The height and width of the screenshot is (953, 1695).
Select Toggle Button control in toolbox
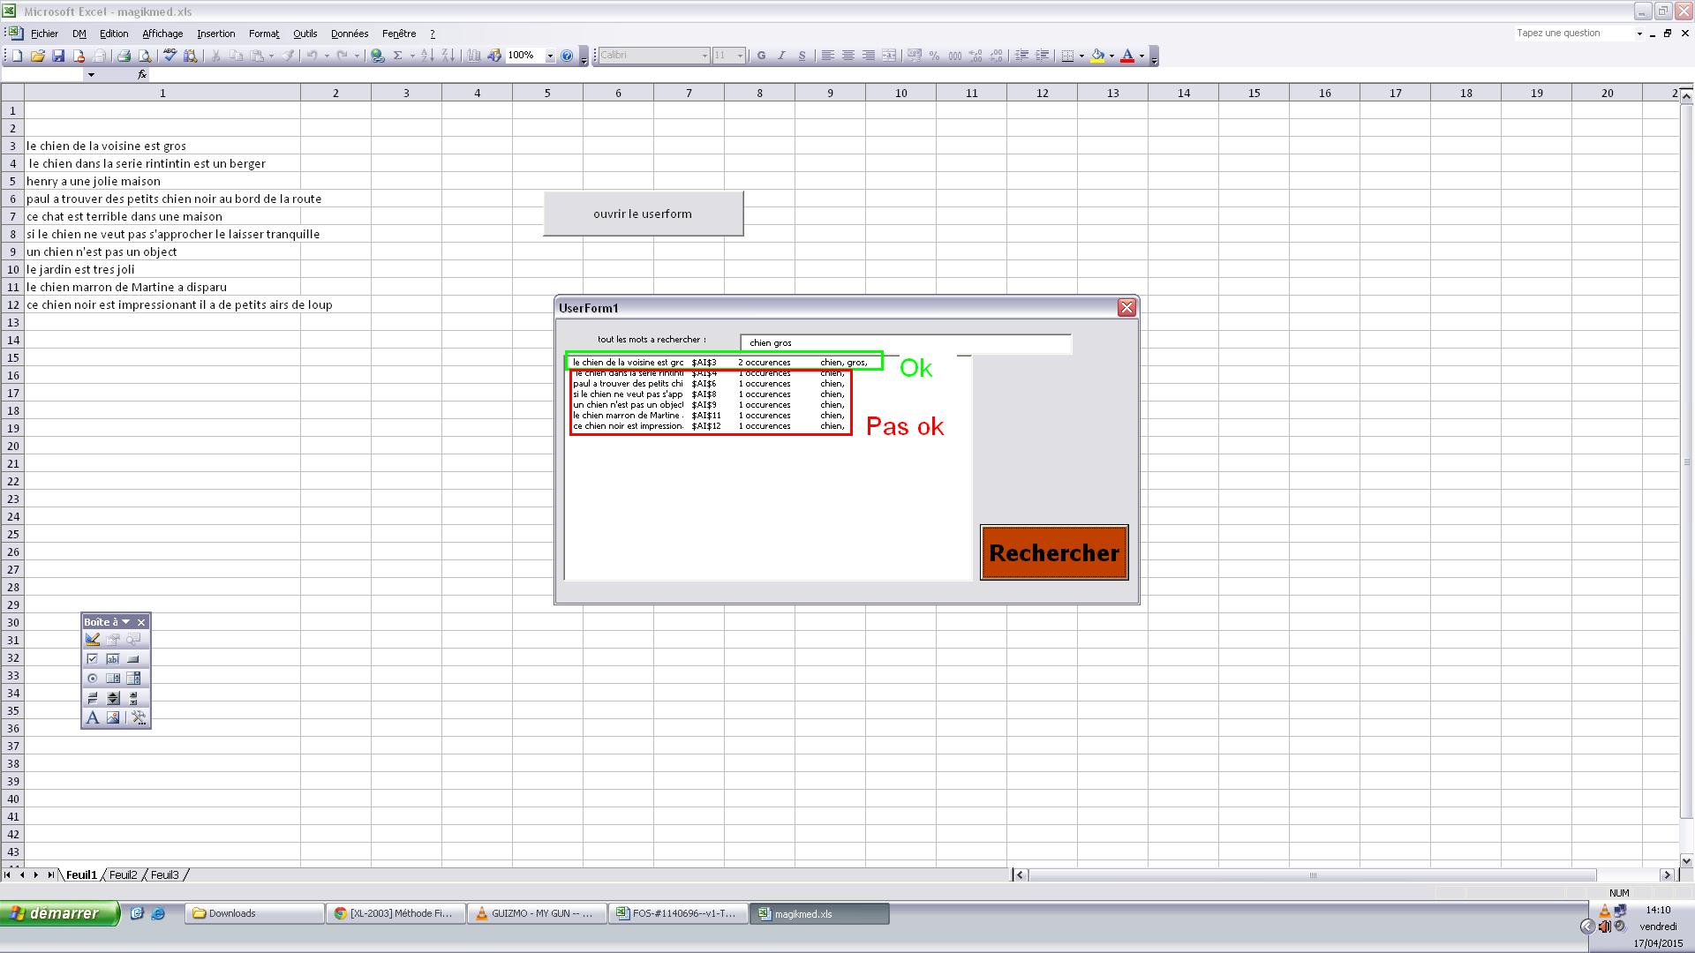click(93, 697)
